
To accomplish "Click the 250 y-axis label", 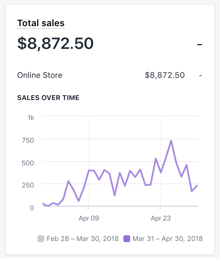I will (28, 185).
